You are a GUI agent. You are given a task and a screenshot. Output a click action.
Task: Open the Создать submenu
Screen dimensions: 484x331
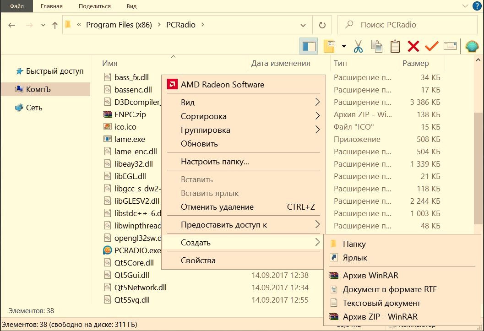[x=243, y=243]
